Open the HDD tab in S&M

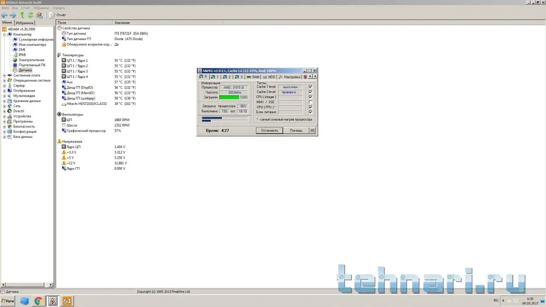click(x=269, y=77)
